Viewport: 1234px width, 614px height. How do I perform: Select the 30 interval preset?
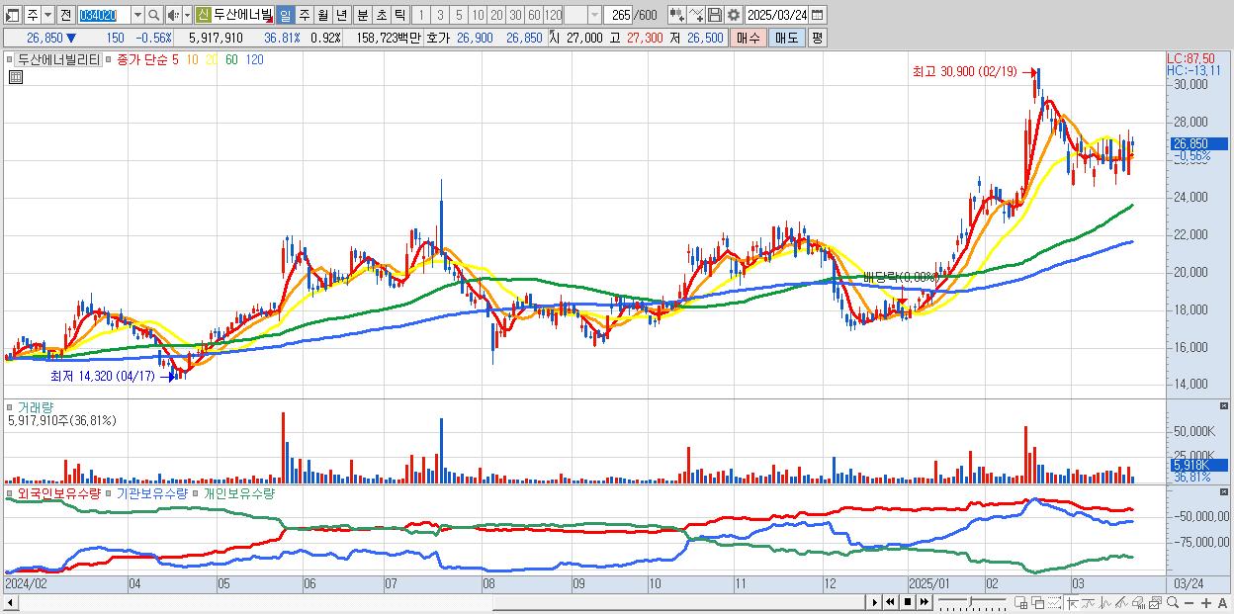coord(515,15)
